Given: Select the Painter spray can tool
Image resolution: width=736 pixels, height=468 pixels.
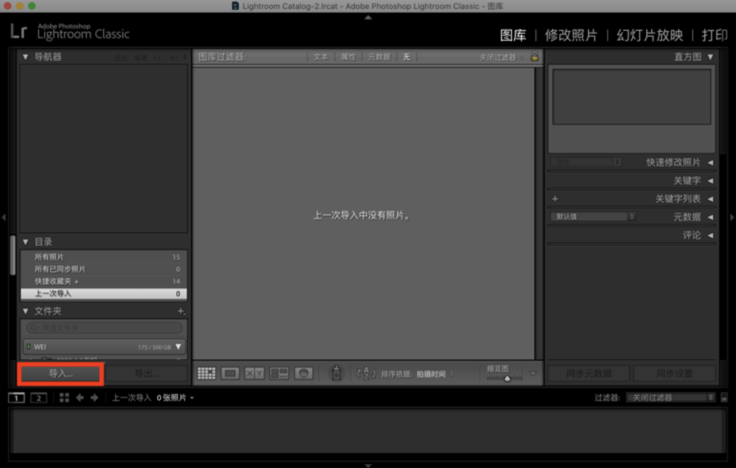Looking at the screenshot, I should 335,373.
